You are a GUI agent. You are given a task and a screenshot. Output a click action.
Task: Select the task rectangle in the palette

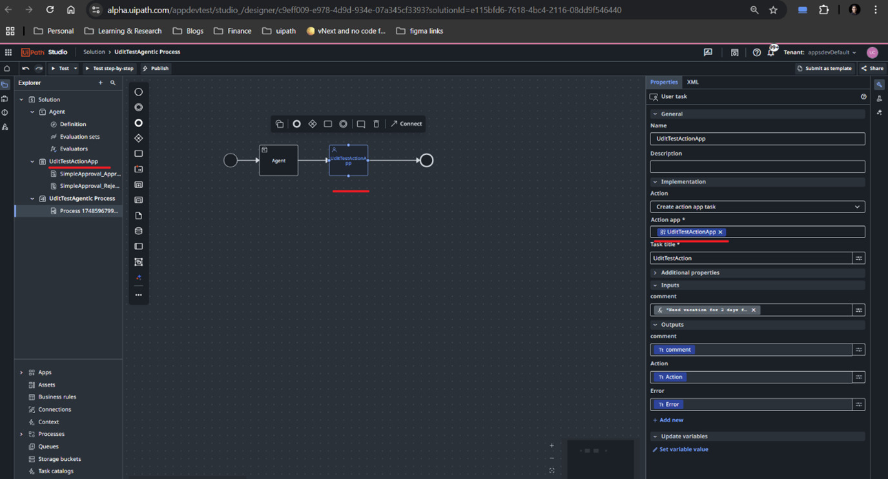click(138, 154)
